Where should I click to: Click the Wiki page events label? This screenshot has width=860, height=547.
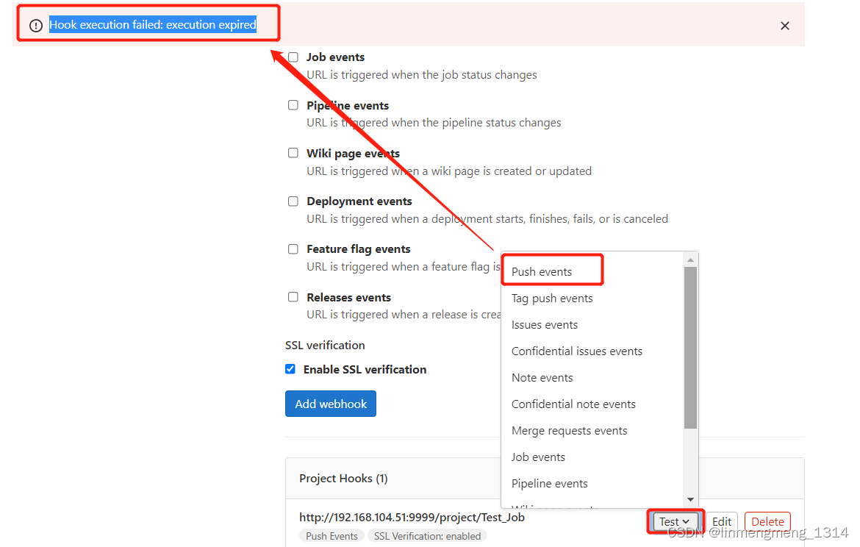point(354,154)
